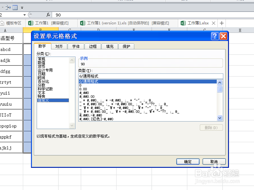Click cell containing ajklj
The height and width of the screenshot is (190, 254).
coord(11,148)
